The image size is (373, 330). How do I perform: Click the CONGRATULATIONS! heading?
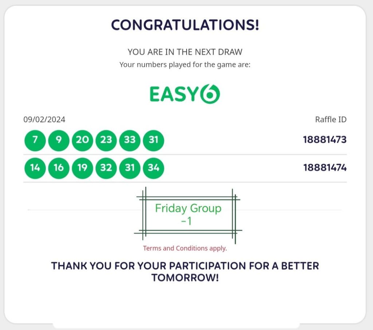click(185, 25)
